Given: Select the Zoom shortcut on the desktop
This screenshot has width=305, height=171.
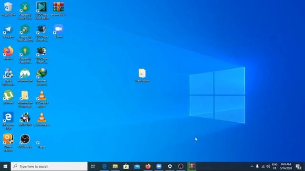Looking at the screenshot, I should (x=59, y=31).
